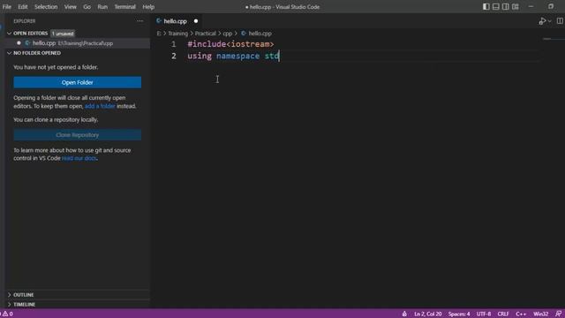Open the Go menu
The width and height of the screenshot is (565, 318).
pos(87,7)
